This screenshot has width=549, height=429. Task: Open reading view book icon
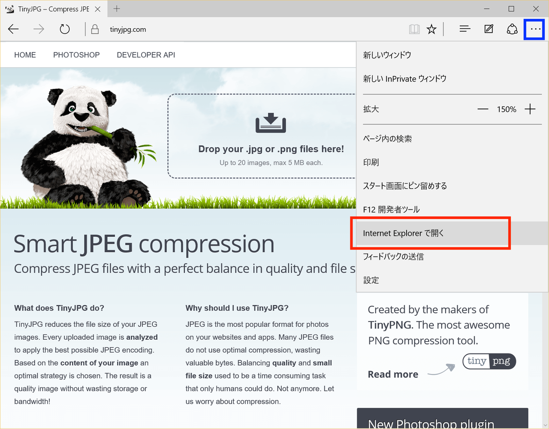[414, 29]
